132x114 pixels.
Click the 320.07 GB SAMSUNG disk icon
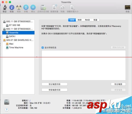point(4,40)
